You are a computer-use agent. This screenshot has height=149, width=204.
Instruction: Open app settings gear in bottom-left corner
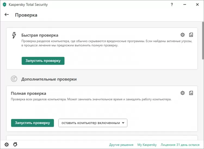coord(7,145)
